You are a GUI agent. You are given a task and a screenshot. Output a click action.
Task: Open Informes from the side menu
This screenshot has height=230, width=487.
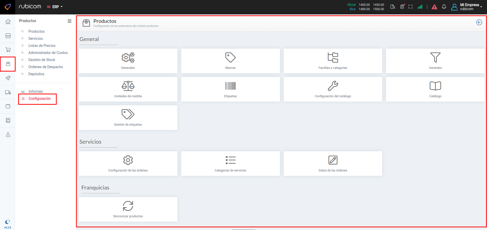tap(36, 91)
